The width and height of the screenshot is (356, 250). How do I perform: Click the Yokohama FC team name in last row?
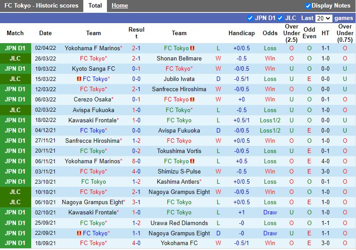179,243
